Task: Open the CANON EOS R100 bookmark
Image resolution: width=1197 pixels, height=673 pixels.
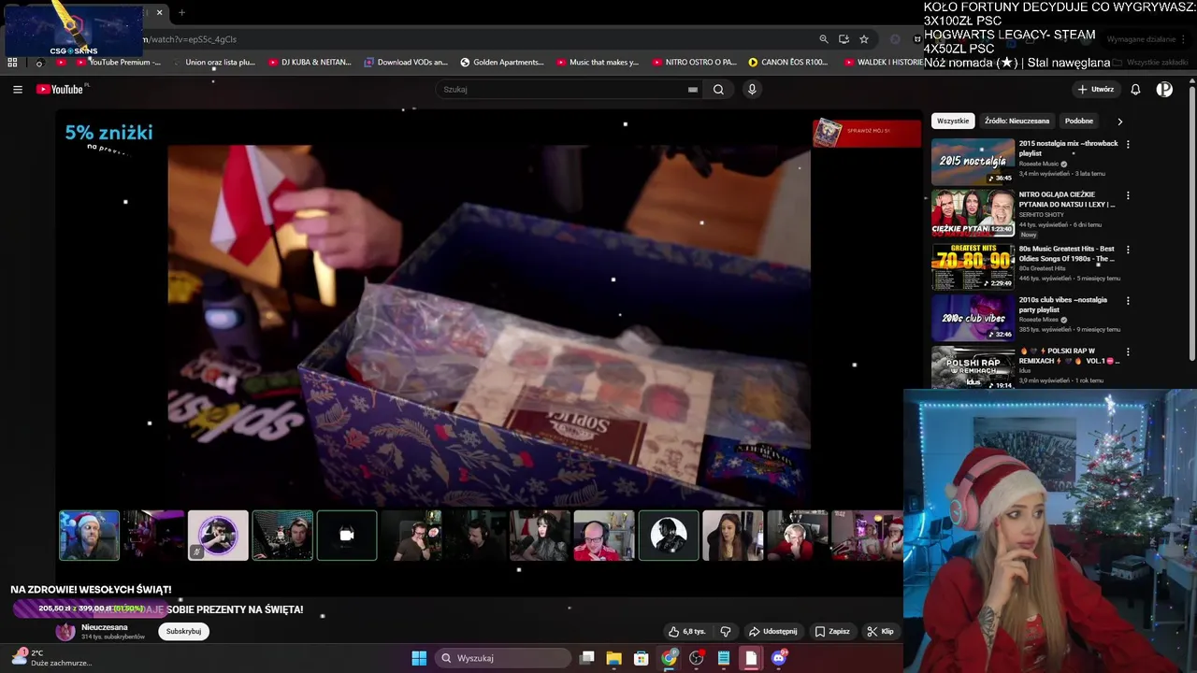Action: point(788,63)
